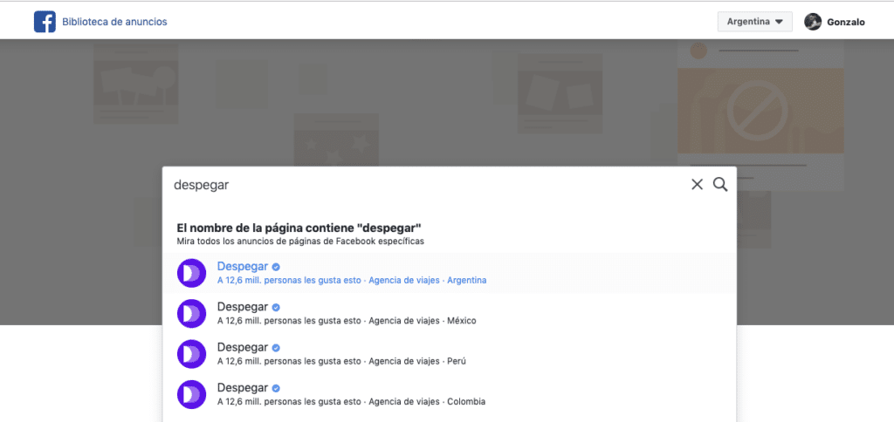The image size is (894, 422).
Task: Click the Gonzalo account name
Action: 845,22
